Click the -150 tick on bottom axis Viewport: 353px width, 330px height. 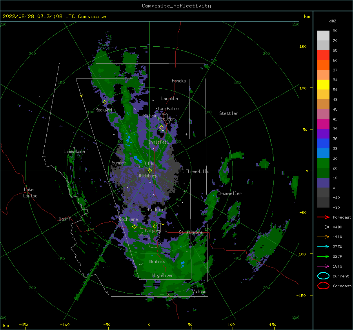point(23,325)
